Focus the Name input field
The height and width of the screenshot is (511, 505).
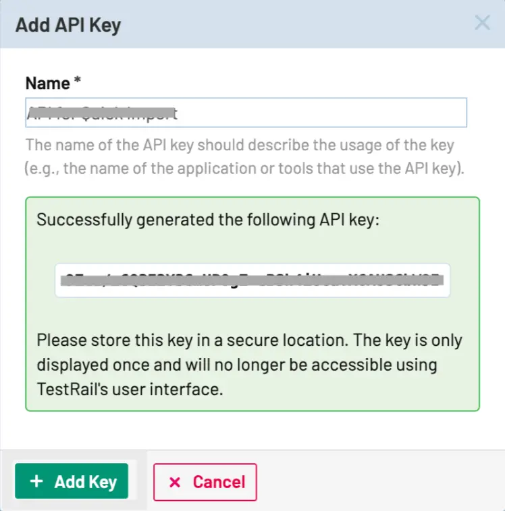click(324, 113)
